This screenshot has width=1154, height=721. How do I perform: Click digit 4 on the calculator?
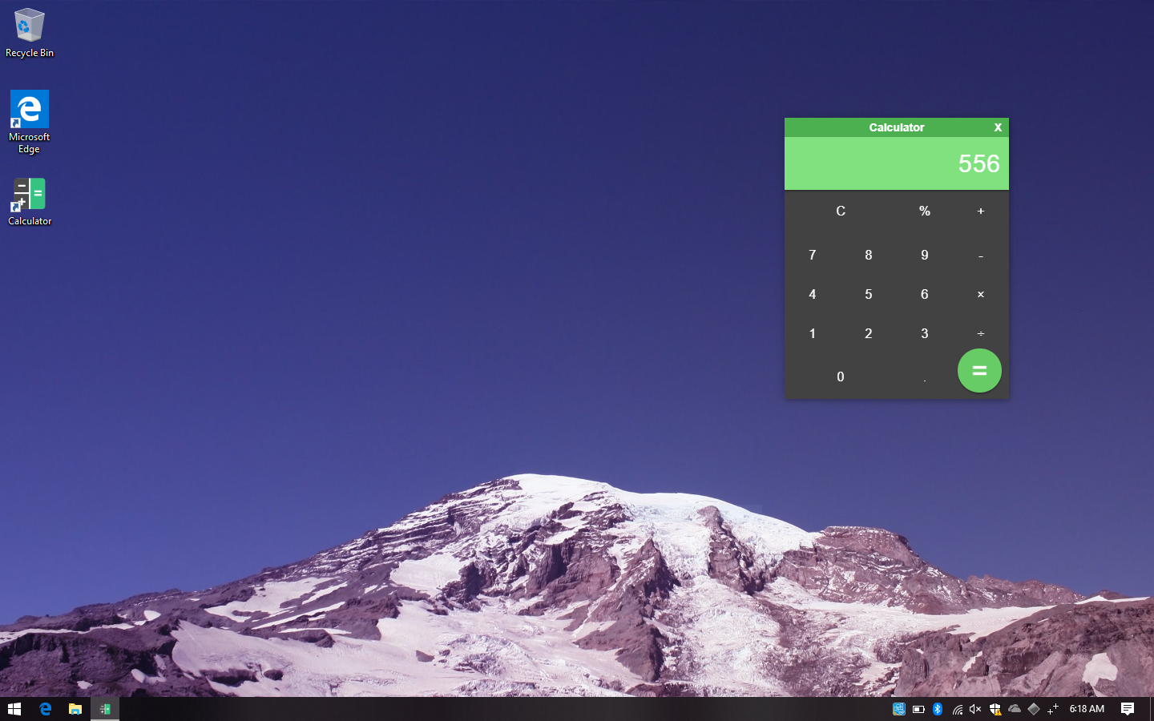[x=813, y=295]
